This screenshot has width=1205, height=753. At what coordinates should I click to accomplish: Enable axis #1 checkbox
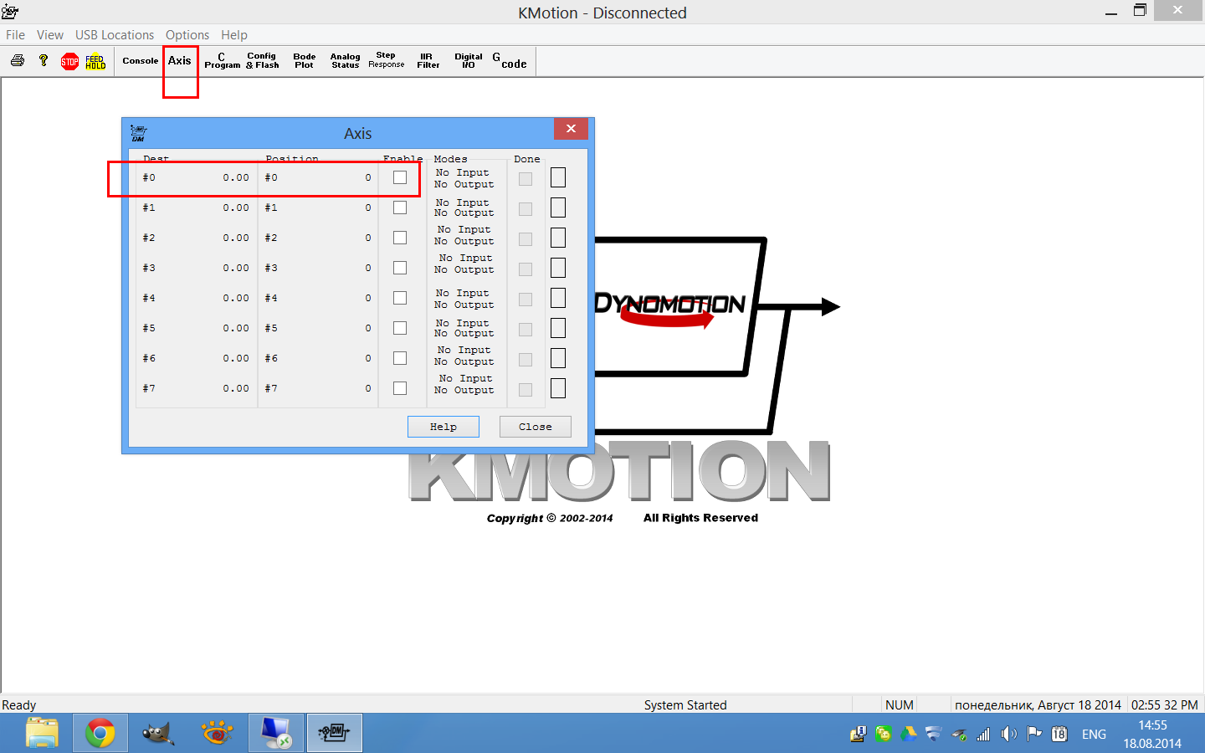[400, 207]
